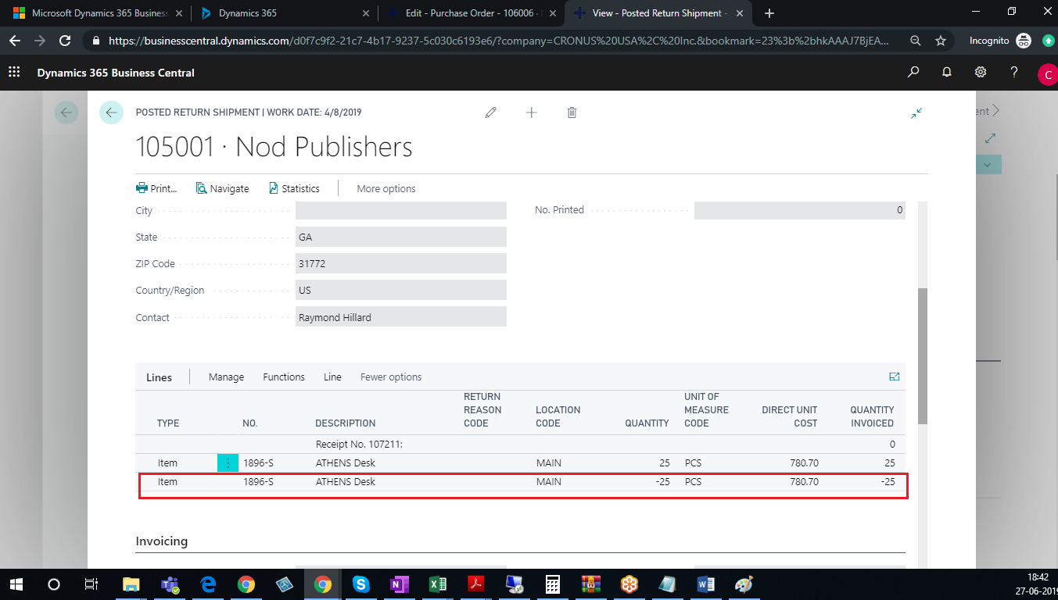Click the right chevron on the background page
1058x600 pixels.
(x=995, y=112)
